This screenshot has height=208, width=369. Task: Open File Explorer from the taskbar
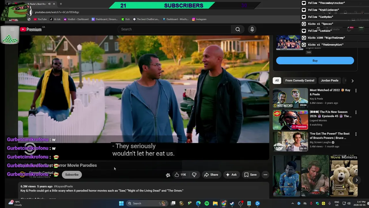click(x=215, y=203)
